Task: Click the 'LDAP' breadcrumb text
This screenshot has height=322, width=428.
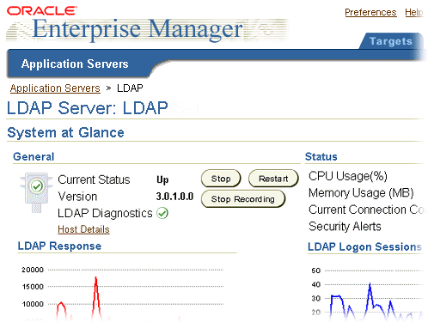Action: pyautogui.click(x=130, y=88)
